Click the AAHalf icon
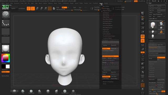Image resolution: width=168 pixels, height=95 pixels. click(x=143, y=32)
